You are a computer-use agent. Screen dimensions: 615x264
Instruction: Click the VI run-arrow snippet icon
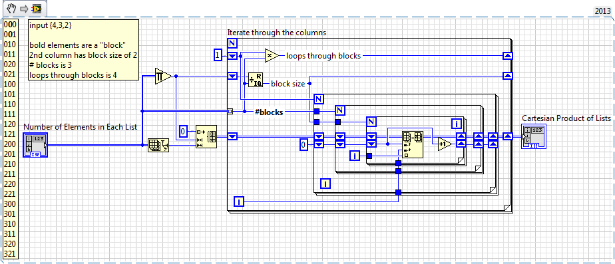click(x=37, y=8)
